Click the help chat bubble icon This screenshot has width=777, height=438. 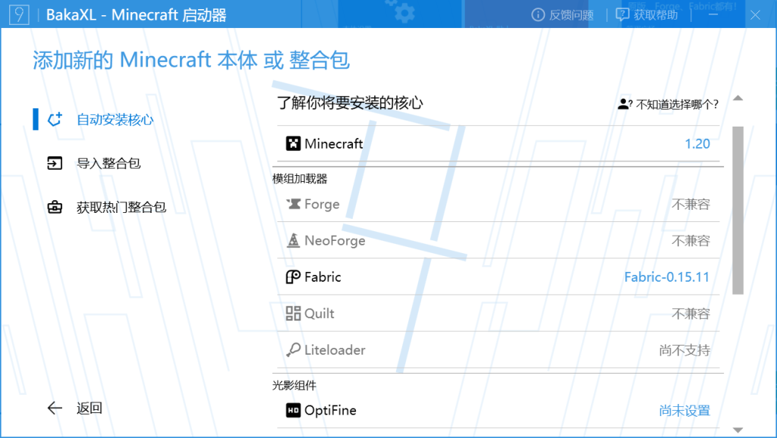click(622, 15)
